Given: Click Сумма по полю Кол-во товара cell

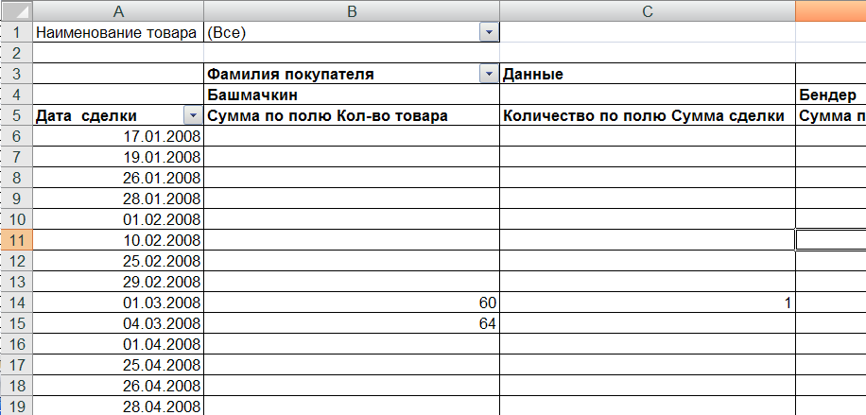Looking at the screenshot, I should pyautogui.click(x=352, y=115).
